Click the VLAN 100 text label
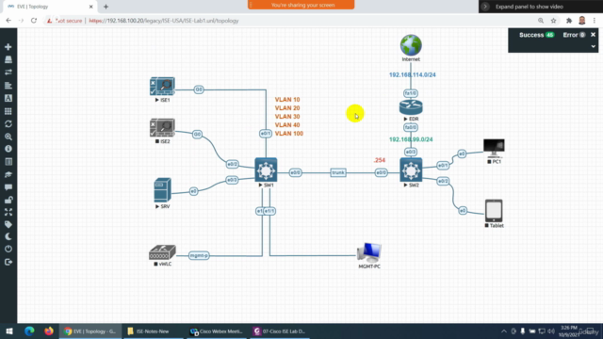The image size is (603, 339). (x=289, y=134)
